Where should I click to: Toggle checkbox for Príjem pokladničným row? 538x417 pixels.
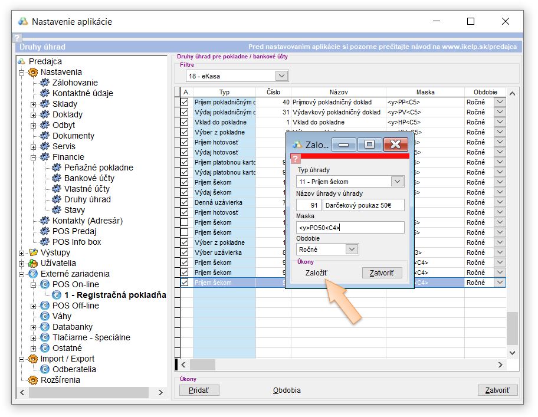tap(185, 102)
